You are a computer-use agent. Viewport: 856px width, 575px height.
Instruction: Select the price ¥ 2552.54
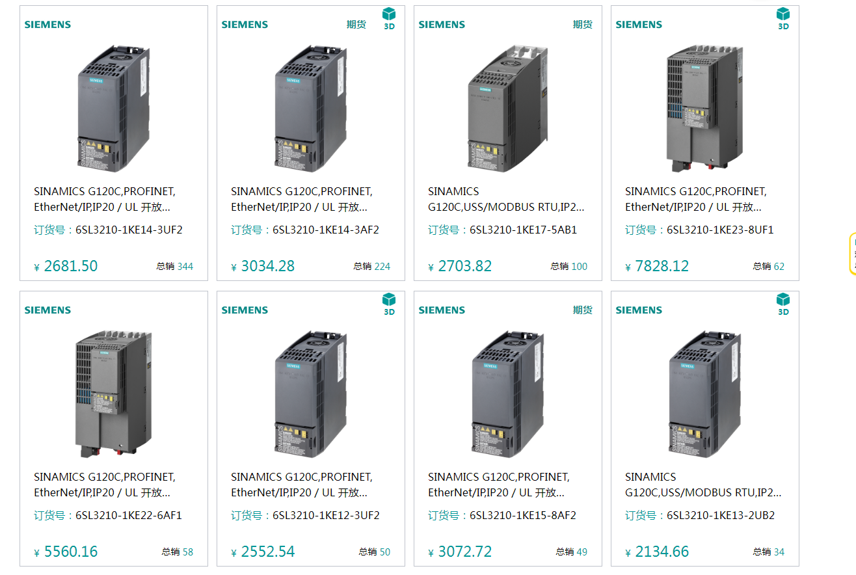tap(263, 552)
